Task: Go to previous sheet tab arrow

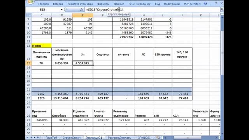Action: pos(31,137)
